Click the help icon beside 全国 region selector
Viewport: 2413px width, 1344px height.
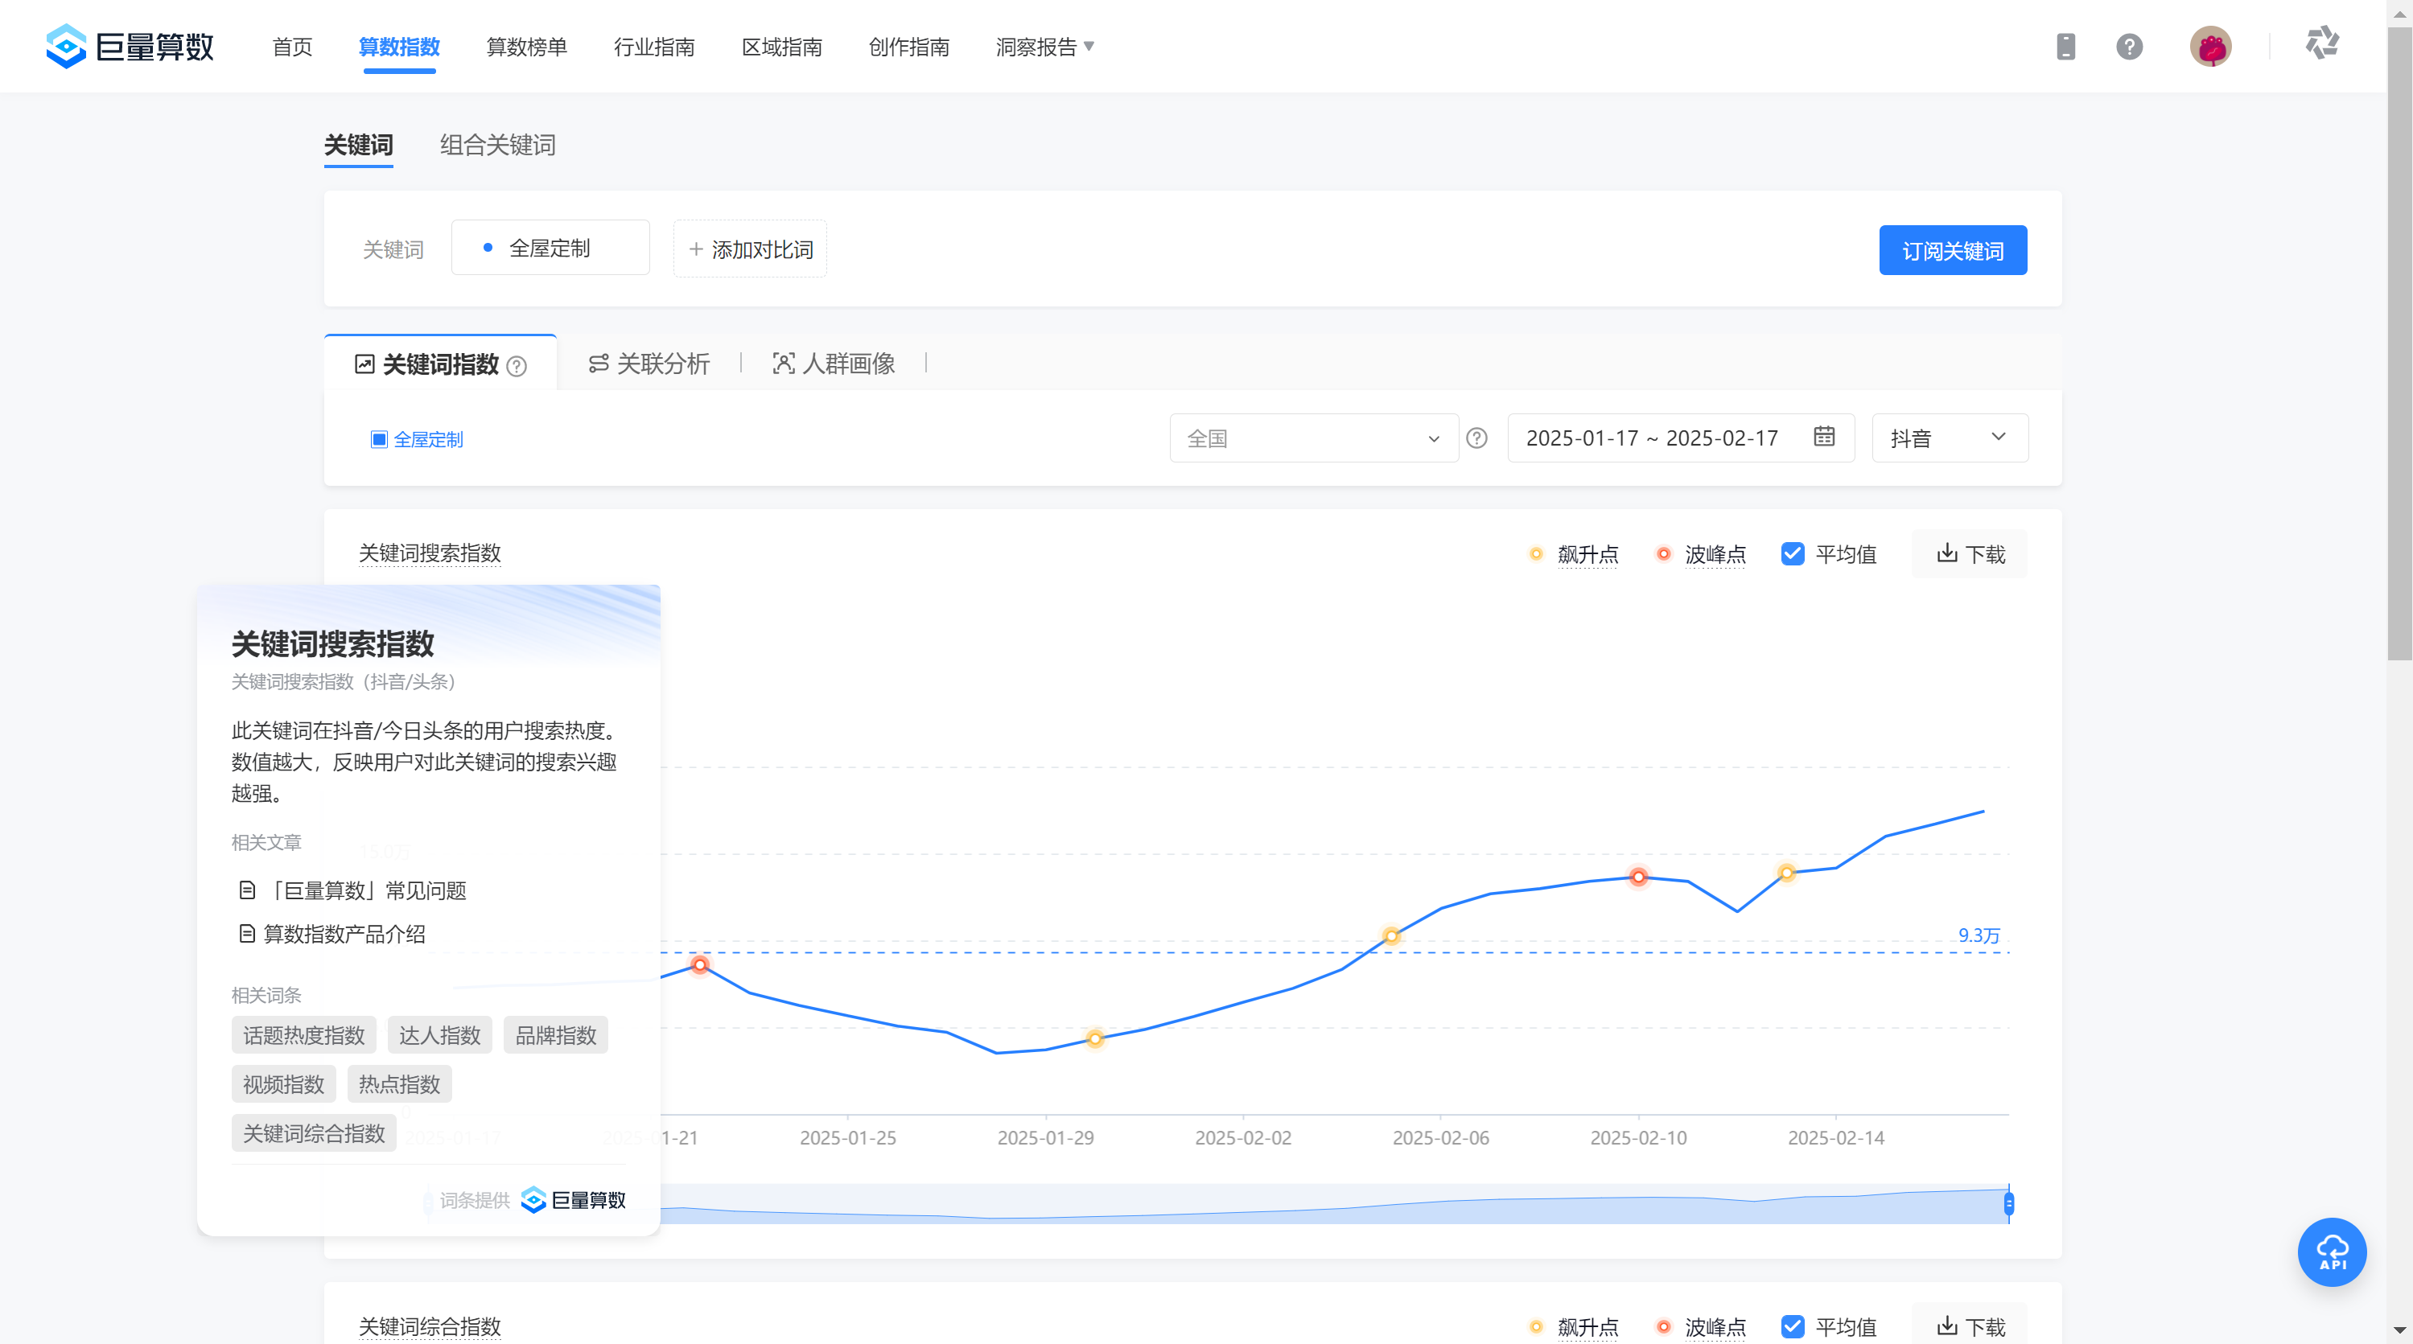[1476, 438]
